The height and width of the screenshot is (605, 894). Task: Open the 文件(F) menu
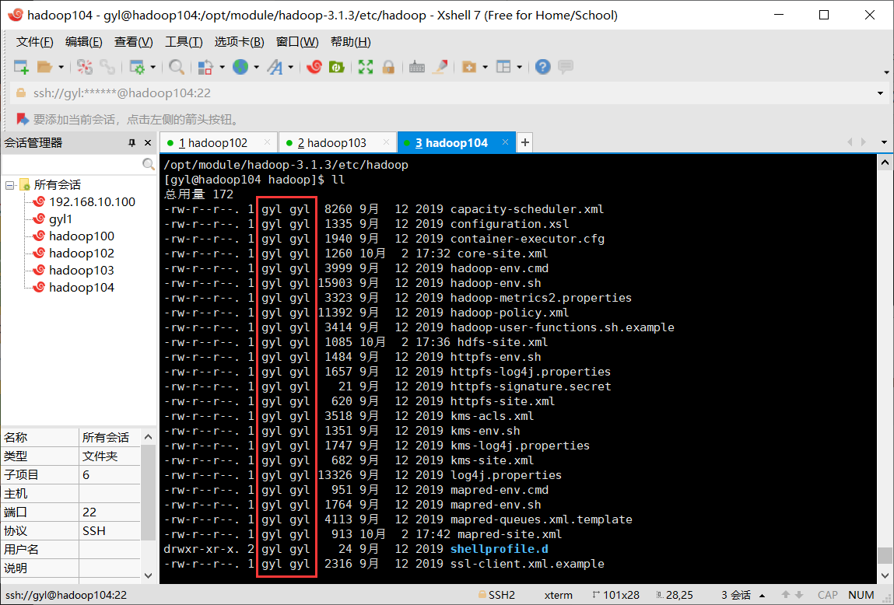pos(35,41)
